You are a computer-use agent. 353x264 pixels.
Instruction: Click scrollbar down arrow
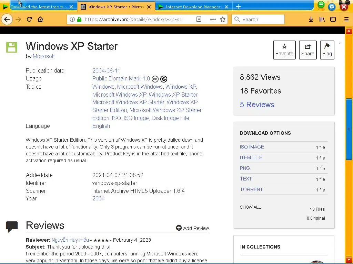[349, 260]
